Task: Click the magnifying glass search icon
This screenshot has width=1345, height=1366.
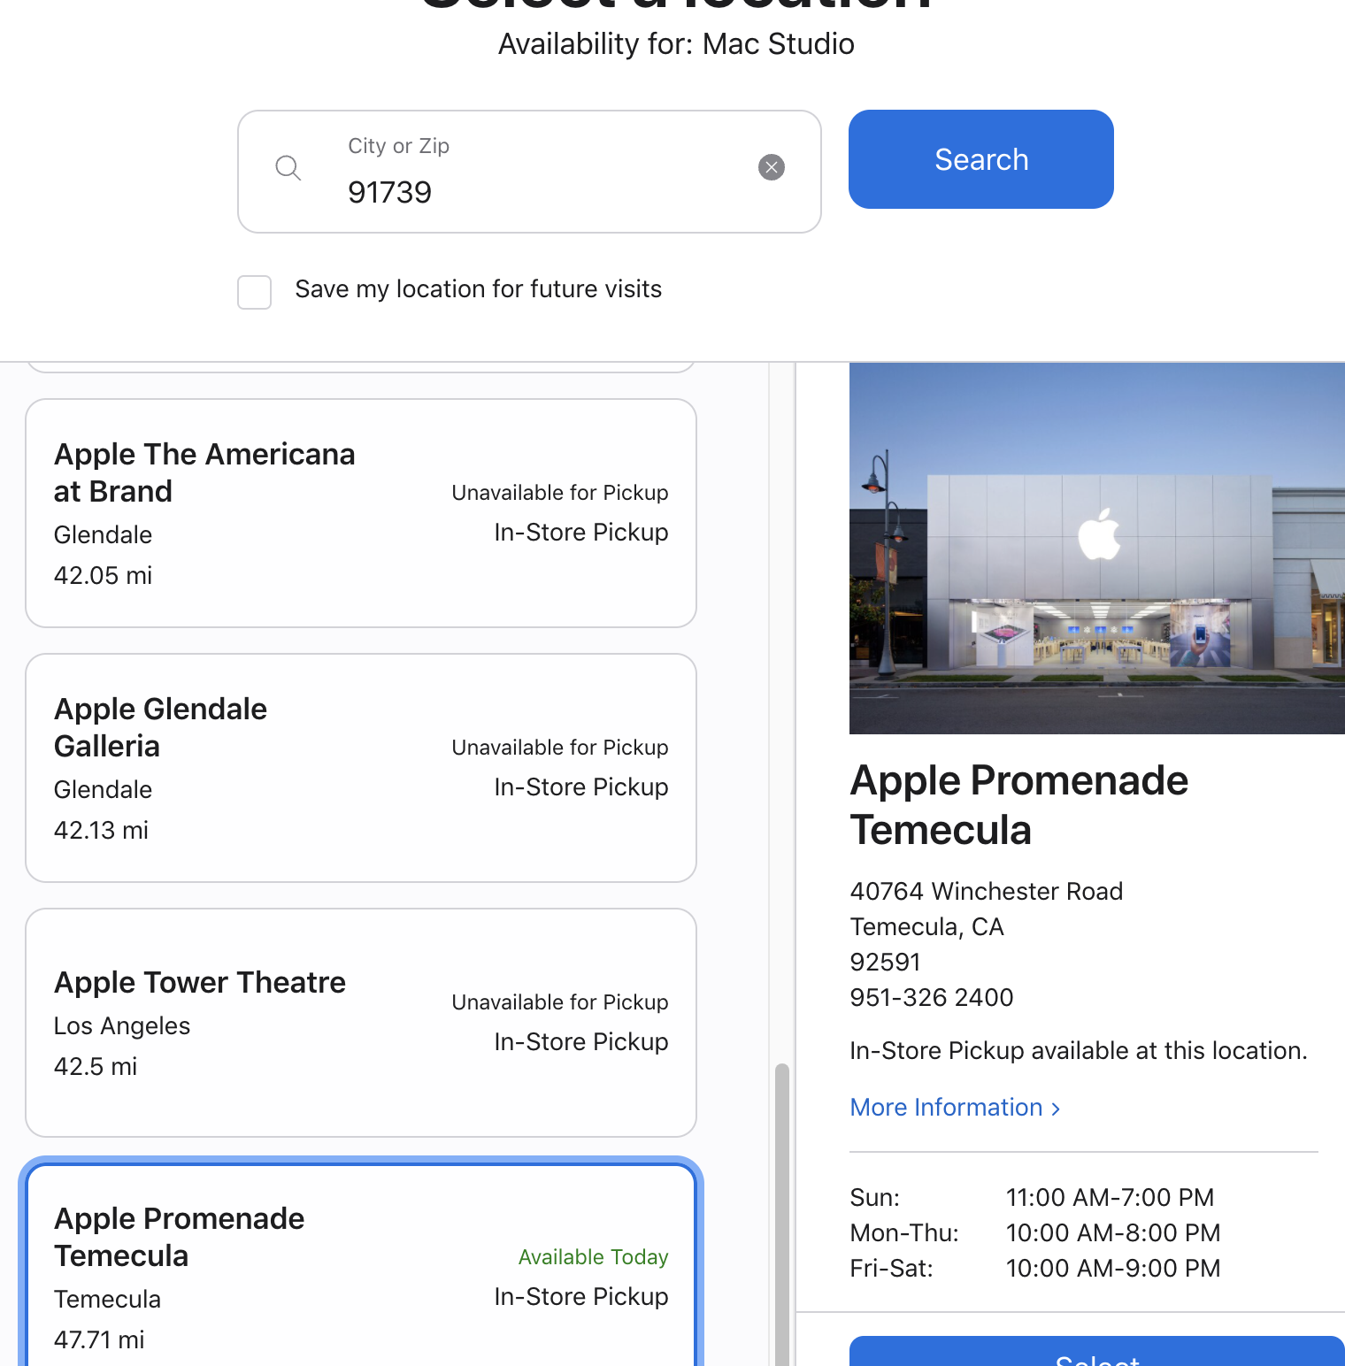Action: [x=288, y=167]
